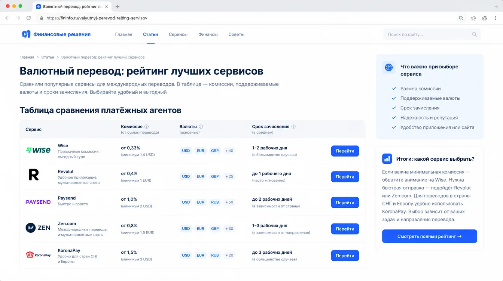Click info icon next to Валюты
This screenshot has height=281, width=503.
click(x=201, y=127)
